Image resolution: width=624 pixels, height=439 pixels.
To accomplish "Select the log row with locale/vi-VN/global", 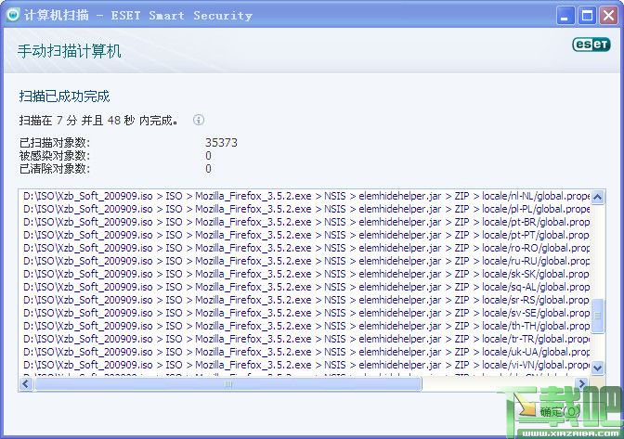I will (x=306, y=365).
